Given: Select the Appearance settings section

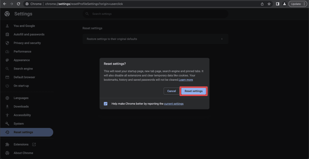Looking at the screenshot, I should pos(22,60).
